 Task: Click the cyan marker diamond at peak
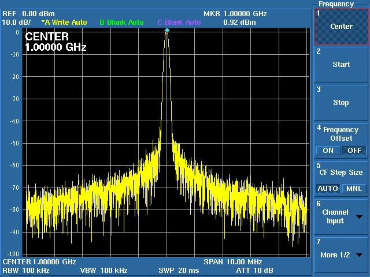[167, 30]
